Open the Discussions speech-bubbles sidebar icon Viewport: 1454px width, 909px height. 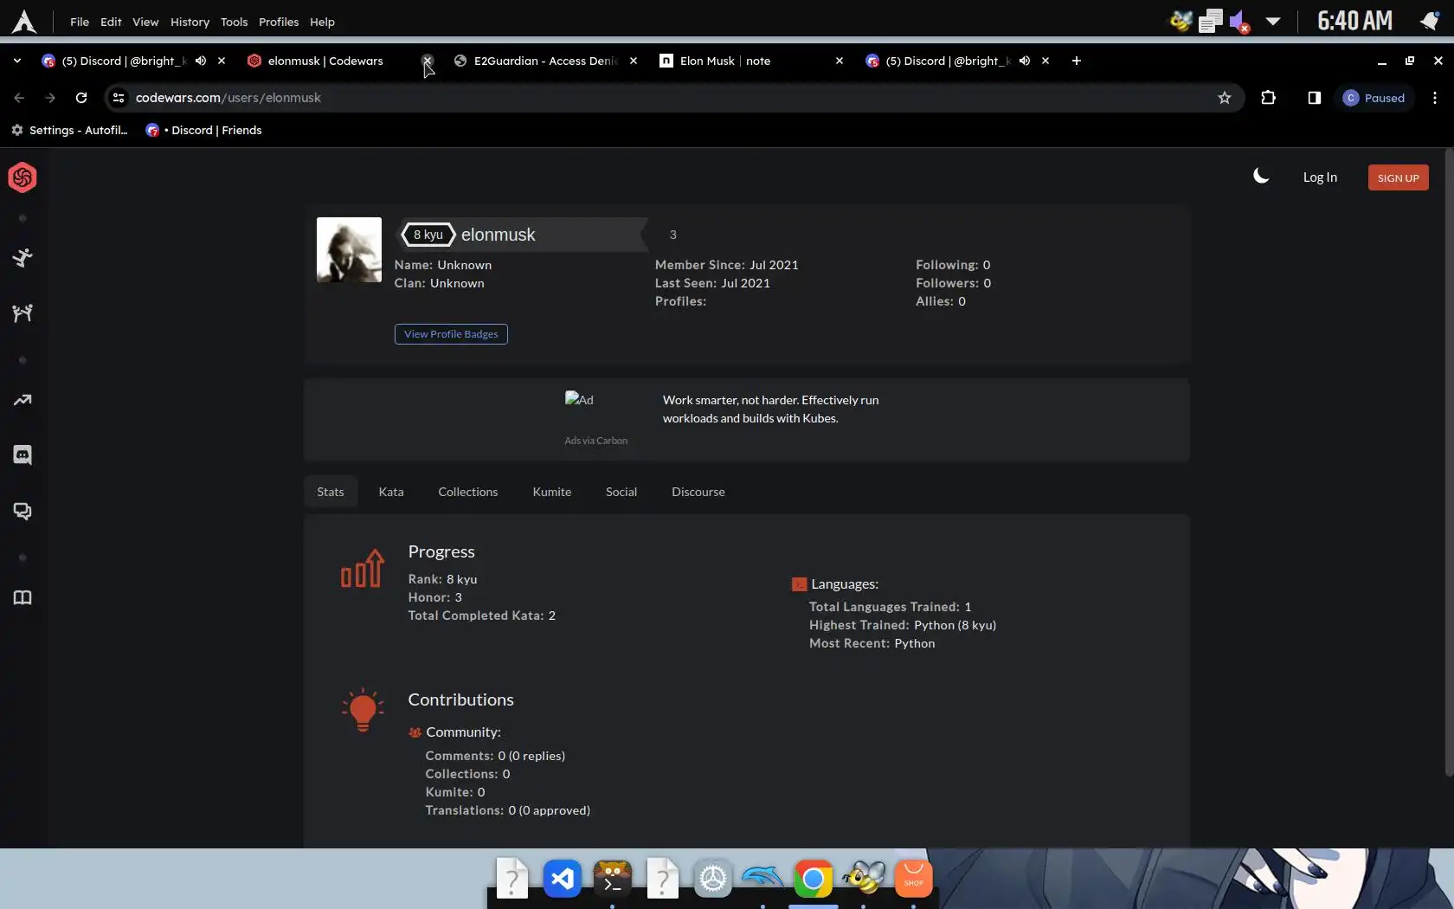[23, 511]
